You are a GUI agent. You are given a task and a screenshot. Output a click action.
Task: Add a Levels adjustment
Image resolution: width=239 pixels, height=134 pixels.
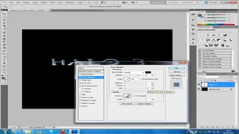tap(214, 35)
